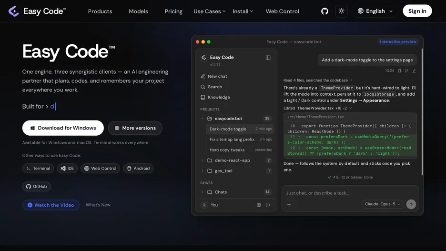The image size is (446, 251).
Task: Click the Easy Code logo in header
Action: click(x=37, y=11)
